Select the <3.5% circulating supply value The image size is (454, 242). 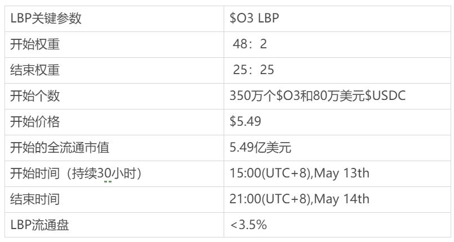click(x=248, y=225)
